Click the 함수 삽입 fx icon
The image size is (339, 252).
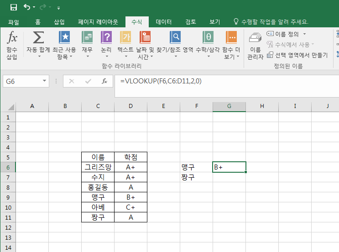(x=12, y=37)
